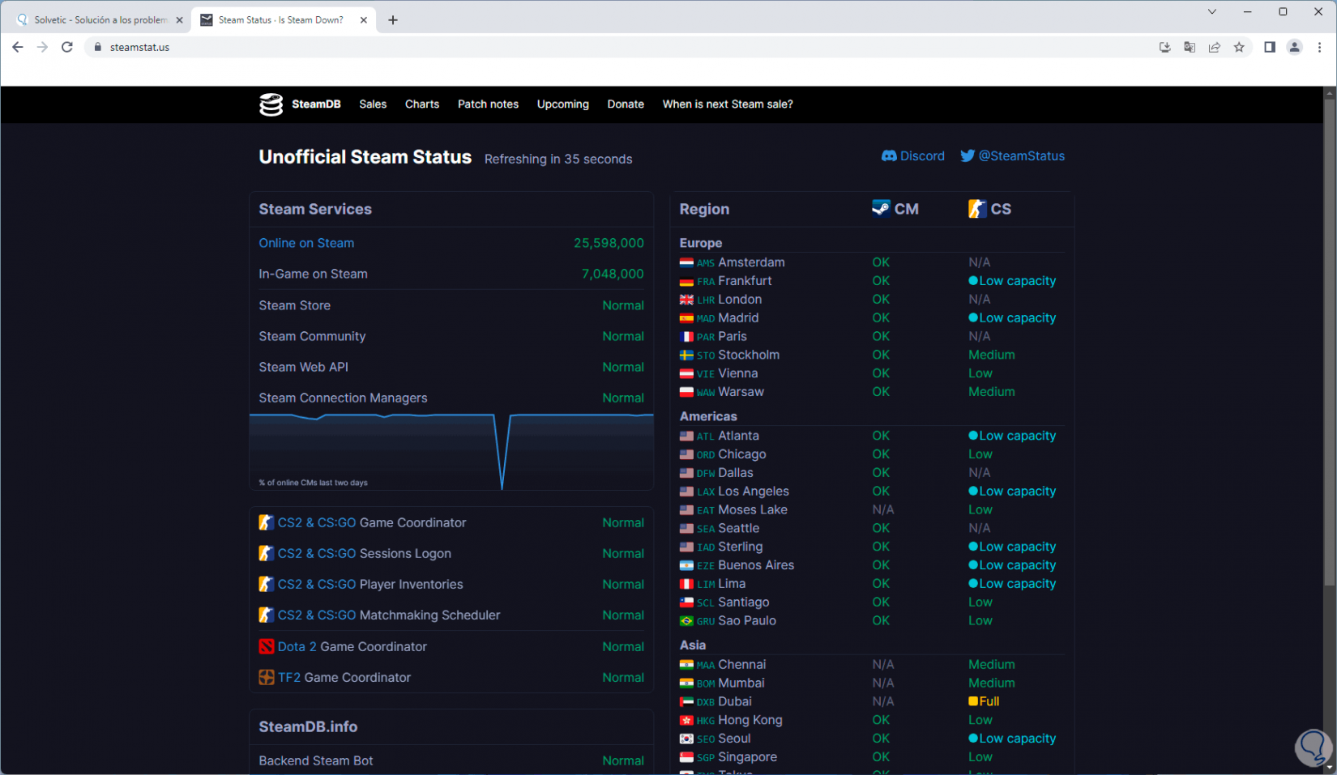Open the Chrome three-dot menu
This screenshot has width=1337, height=775.
[x=1319, y=47]
